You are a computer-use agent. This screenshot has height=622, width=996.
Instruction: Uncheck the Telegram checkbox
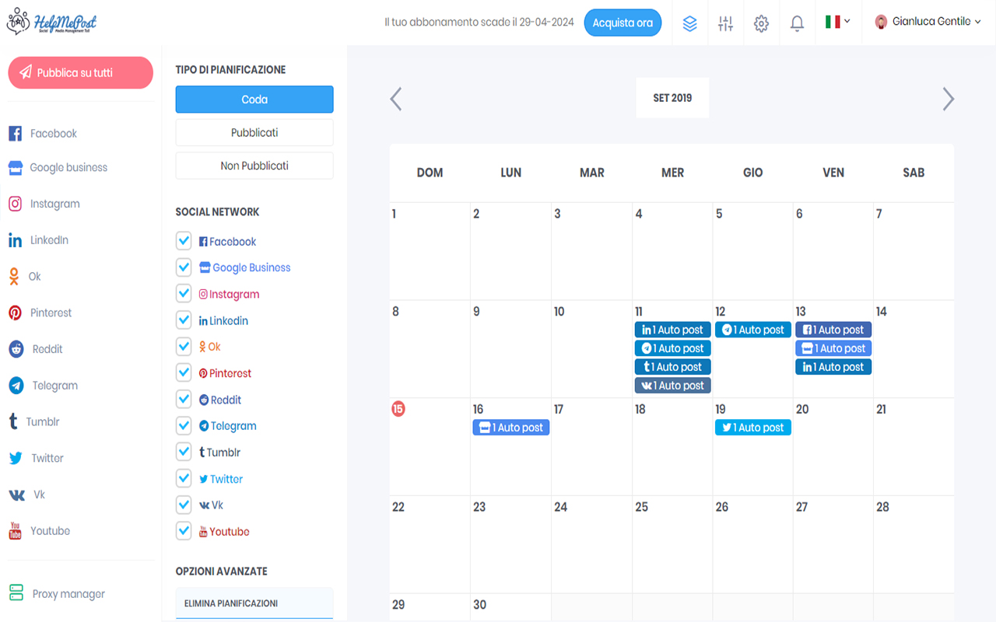[x=184, y=426]
